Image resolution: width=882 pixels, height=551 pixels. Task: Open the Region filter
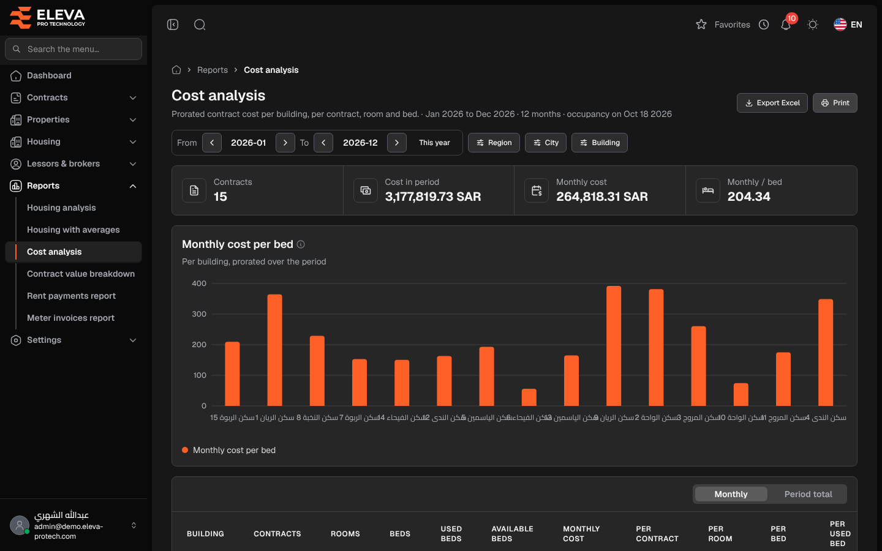(494, 143)
